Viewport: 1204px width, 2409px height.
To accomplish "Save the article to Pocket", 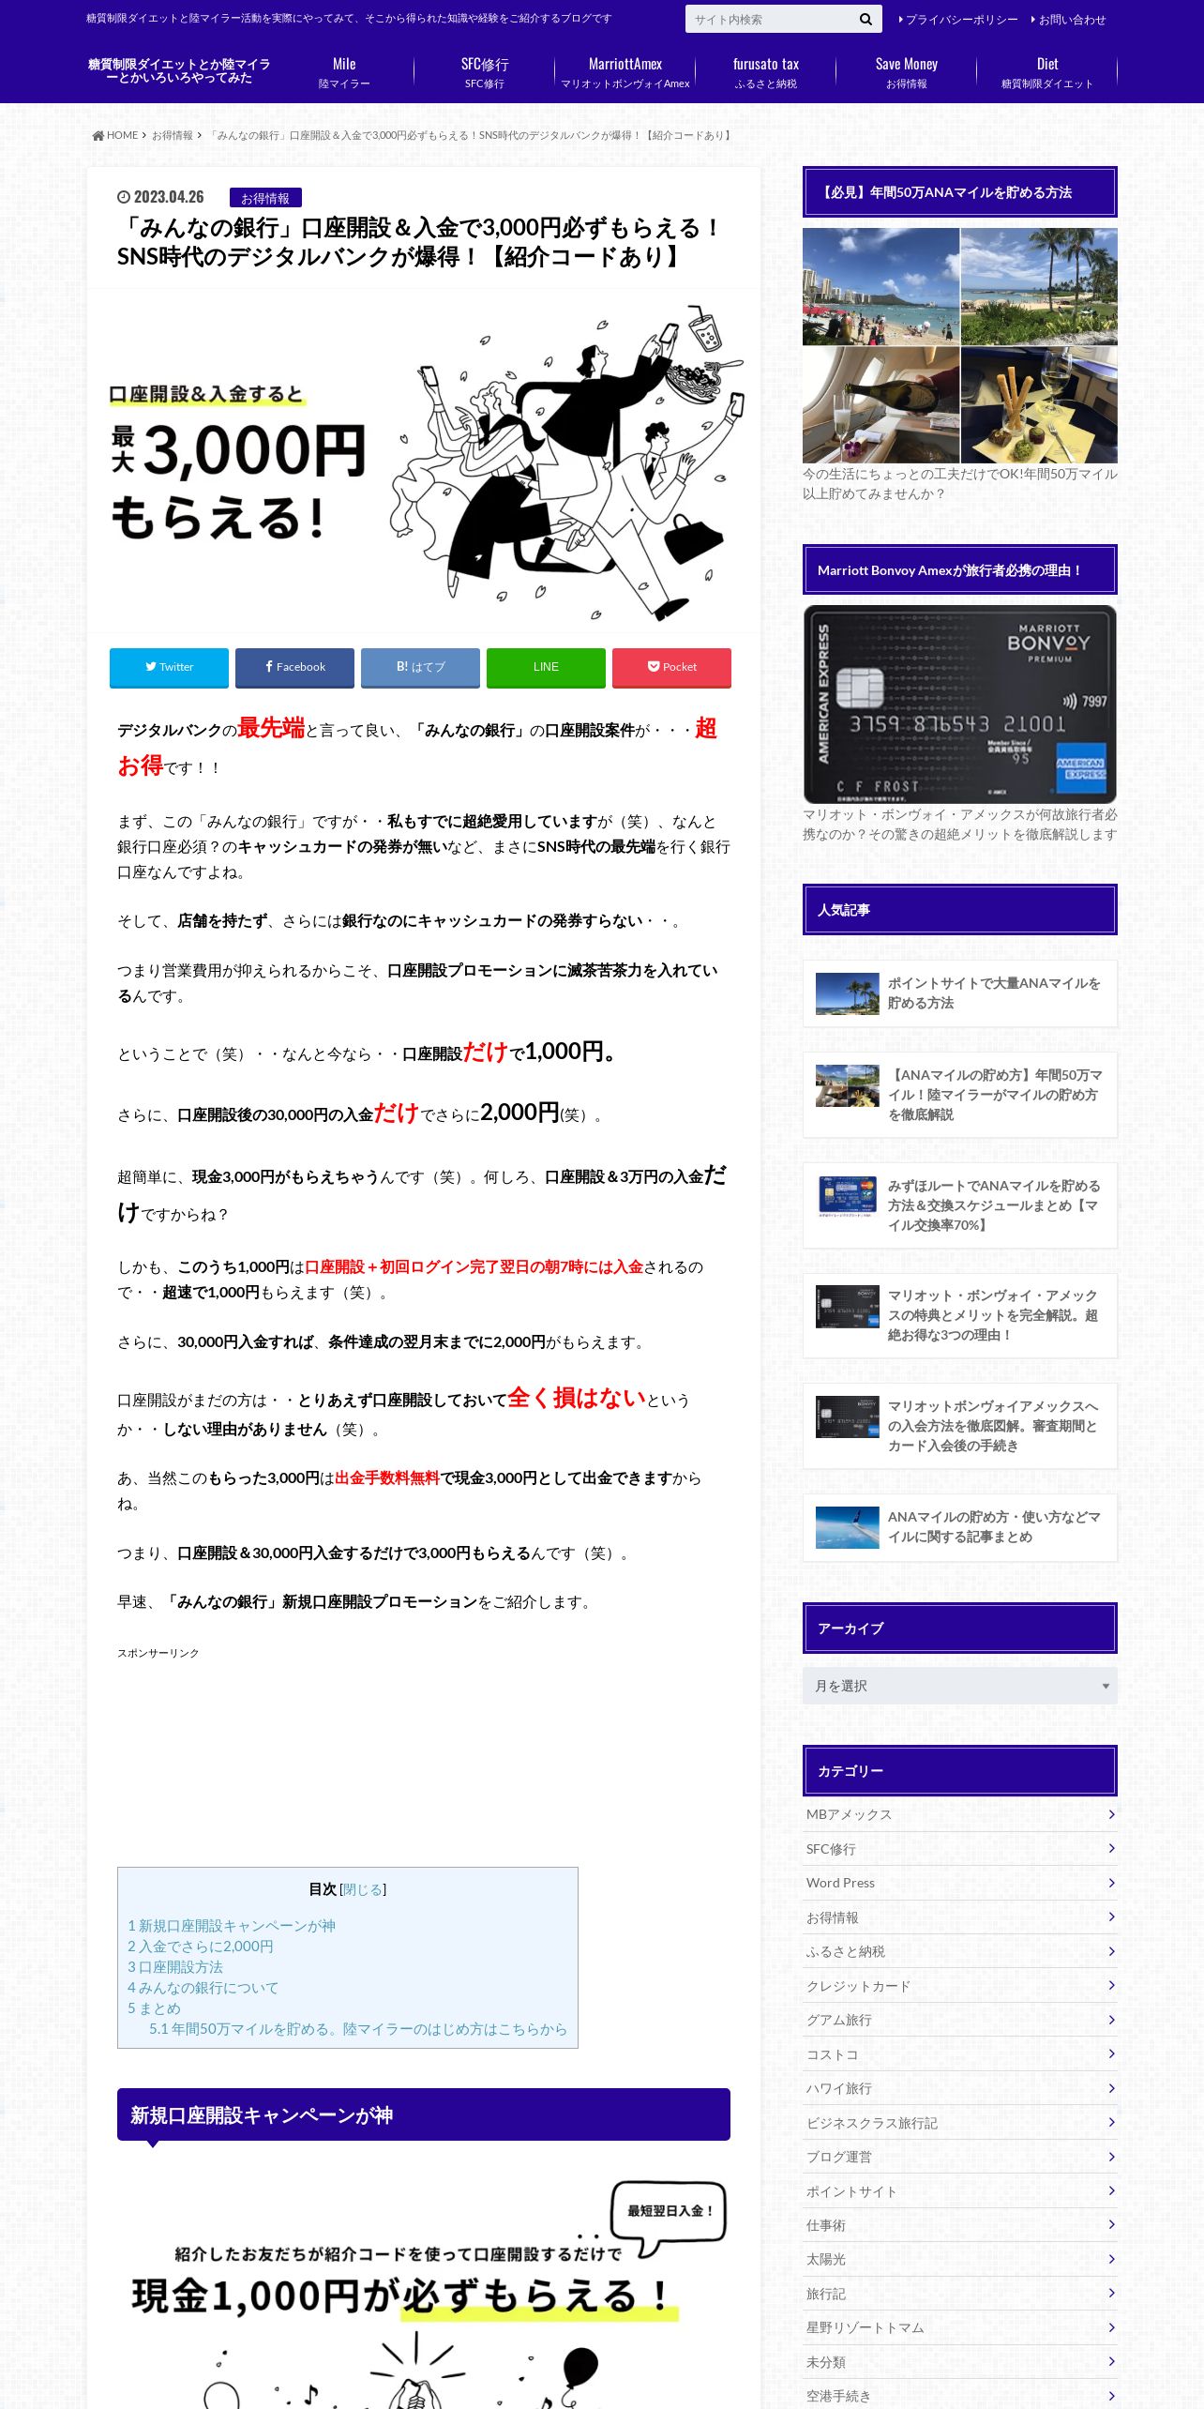I will tap(671, 667).
